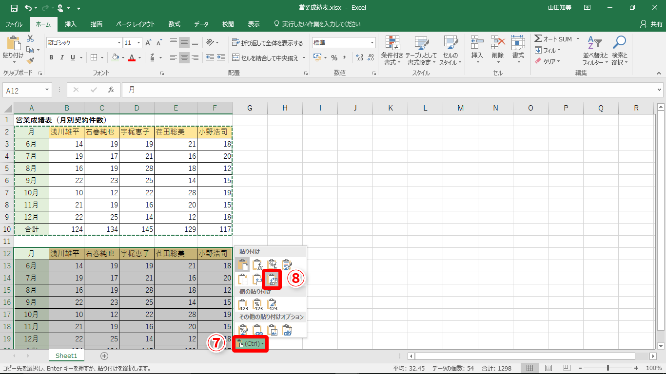
Task: Cut the selection with scissors icon
Action: tap(30, 38)
